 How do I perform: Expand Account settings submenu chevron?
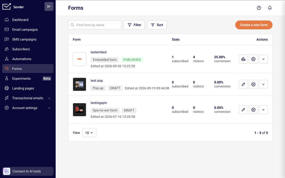pyautogui.click(x=49, y=108)
